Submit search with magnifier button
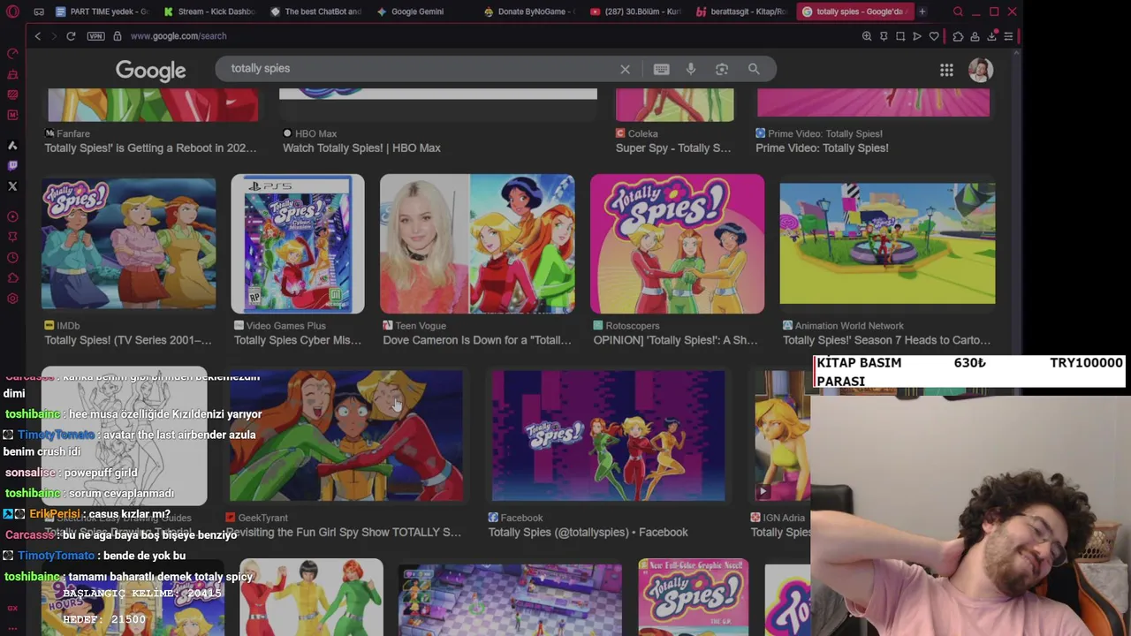Viewport: 1131px width, 636px height. tap(754, 69)
